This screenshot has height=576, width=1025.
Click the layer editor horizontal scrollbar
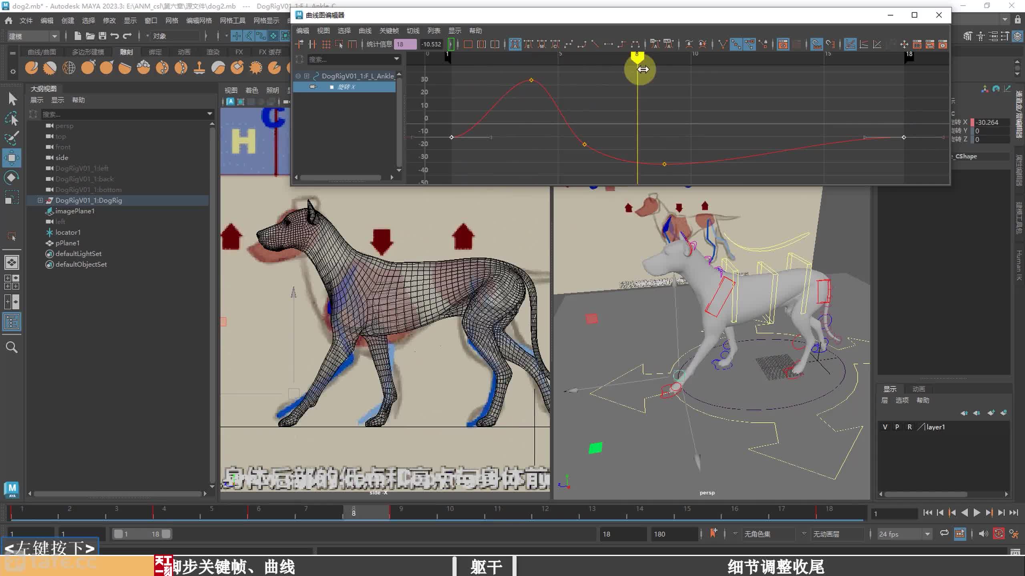pos(926,494)
